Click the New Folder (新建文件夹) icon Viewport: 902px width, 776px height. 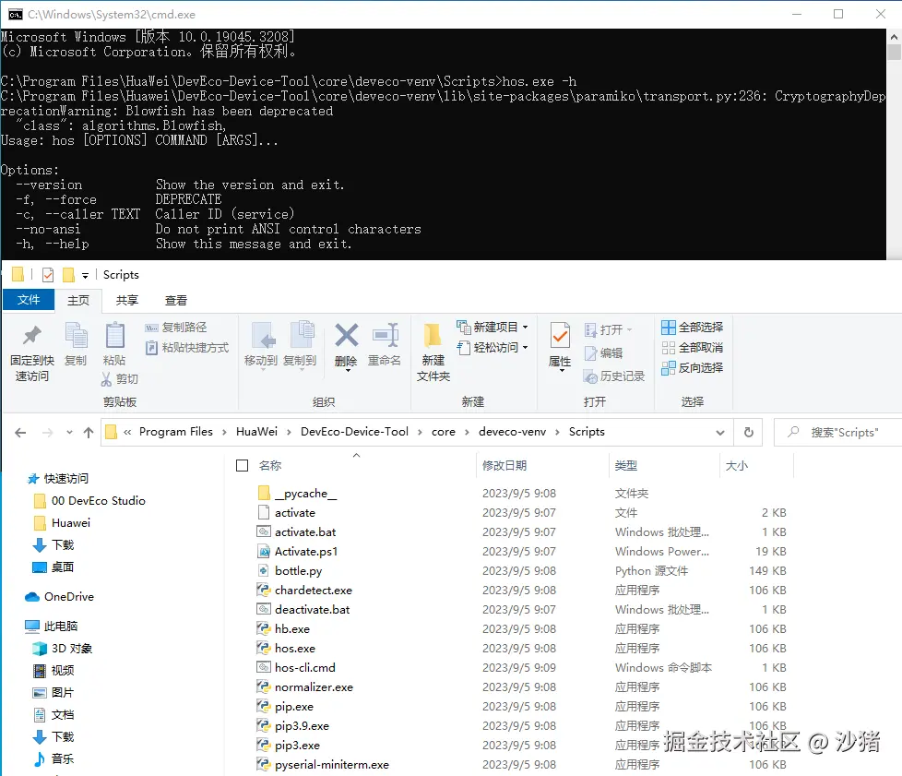(x=433, y=336)
